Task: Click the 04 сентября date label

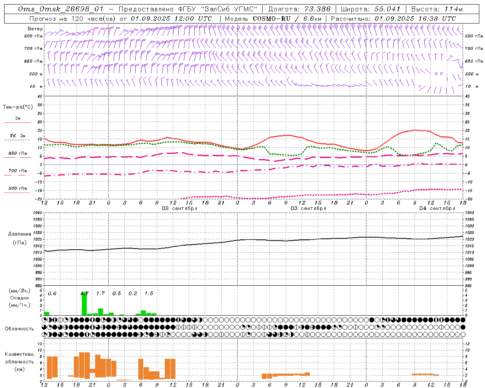Action: click(x=437, y=208)
